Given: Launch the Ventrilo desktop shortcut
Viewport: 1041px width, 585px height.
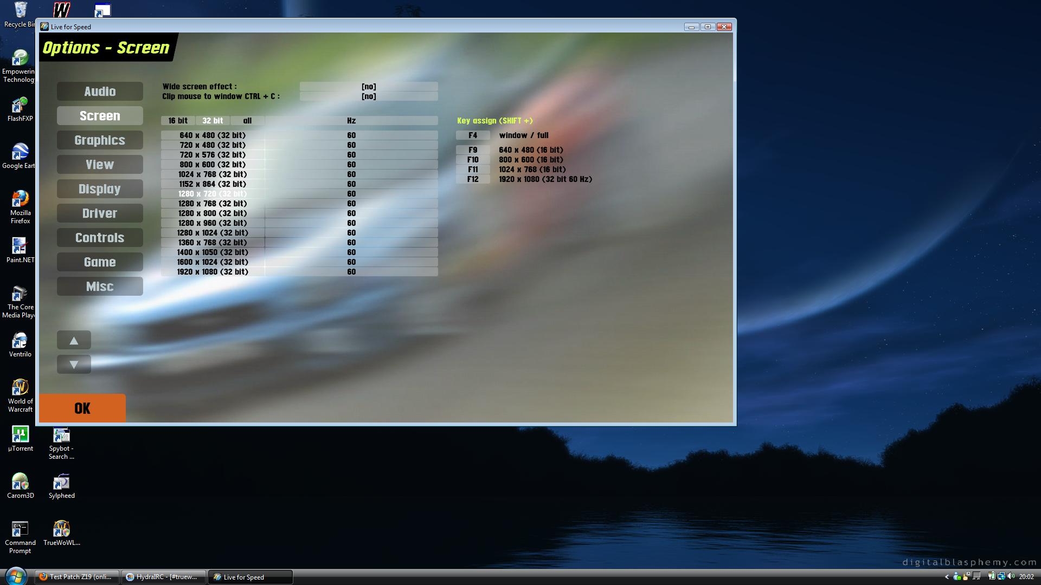Looking at the screenshot, I should 20,341.
